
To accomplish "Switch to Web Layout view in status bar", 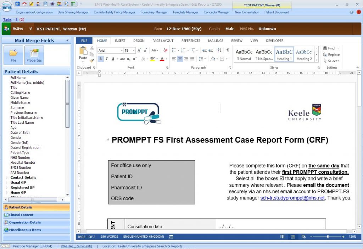I will 303,237.
